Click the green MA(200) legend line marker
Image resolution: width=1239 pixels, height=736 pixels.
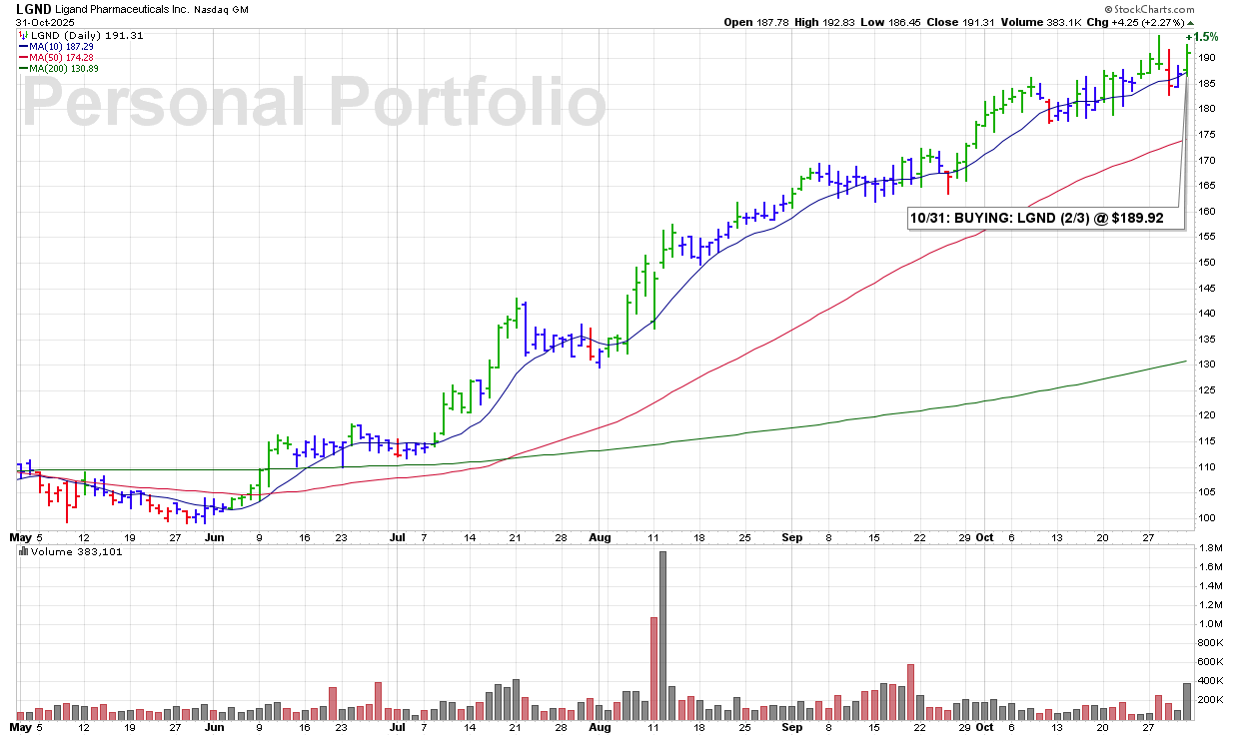click(24, 69)
